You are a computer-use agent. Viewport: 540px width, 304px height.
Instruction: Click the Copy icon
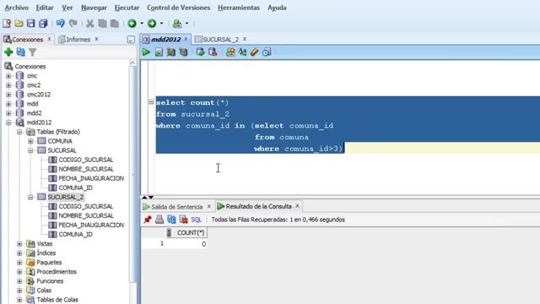pyautogui.click(x=102, y=24)
